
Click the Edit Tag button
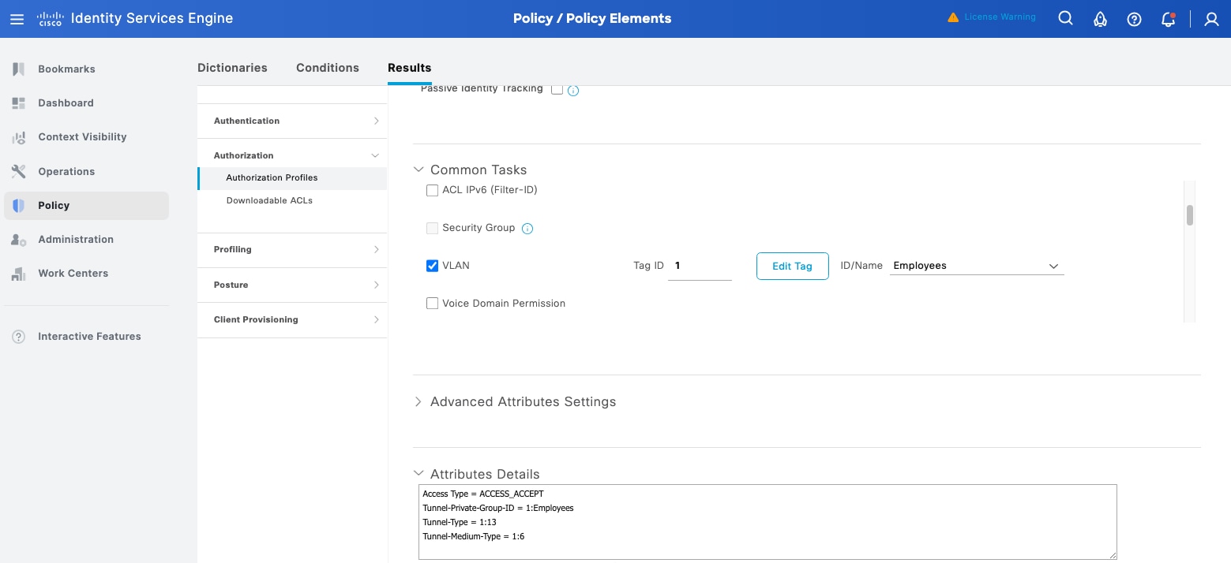(792, 266)
